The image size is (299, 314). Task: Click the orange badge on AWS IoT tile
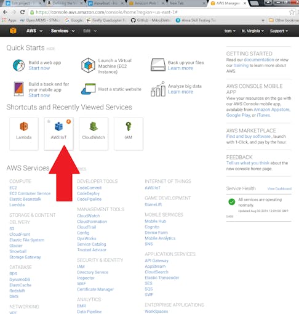69,121
